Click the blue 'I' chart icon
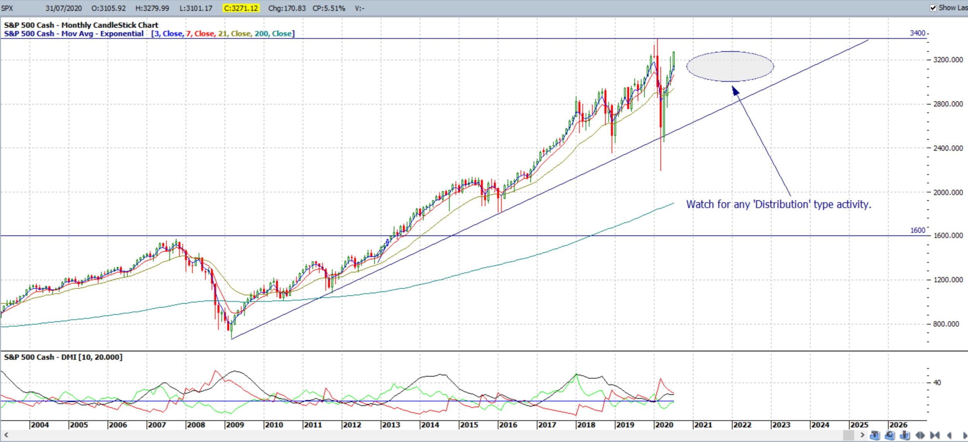 point(905,435)
